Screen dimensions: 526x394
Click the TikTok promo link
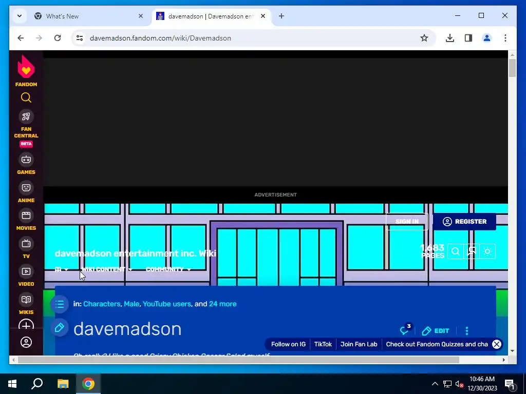pyautogui.click(x=323, y=344)
